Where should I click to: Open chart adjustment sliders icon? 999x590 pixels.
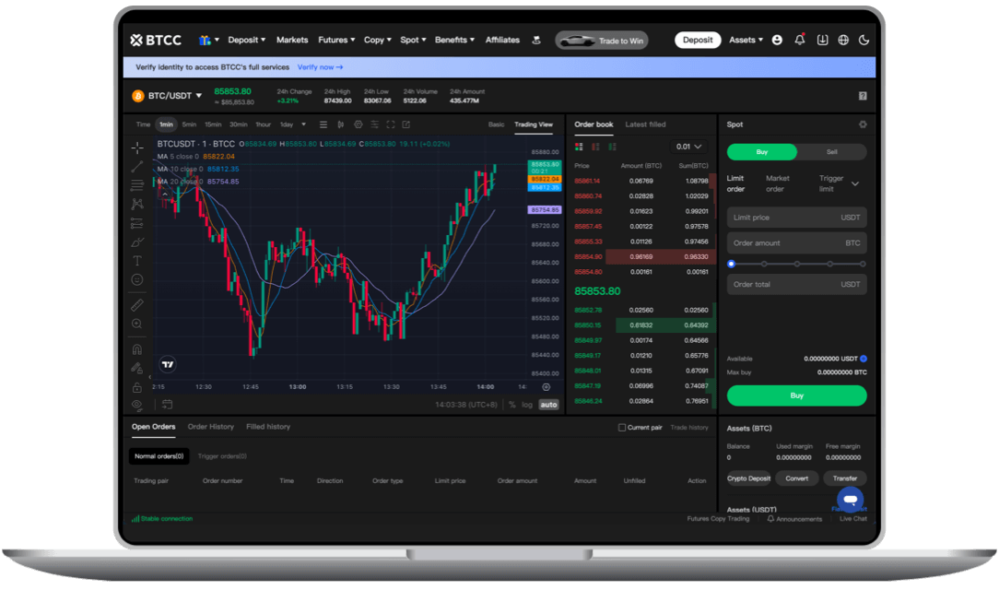click(374, 124)
